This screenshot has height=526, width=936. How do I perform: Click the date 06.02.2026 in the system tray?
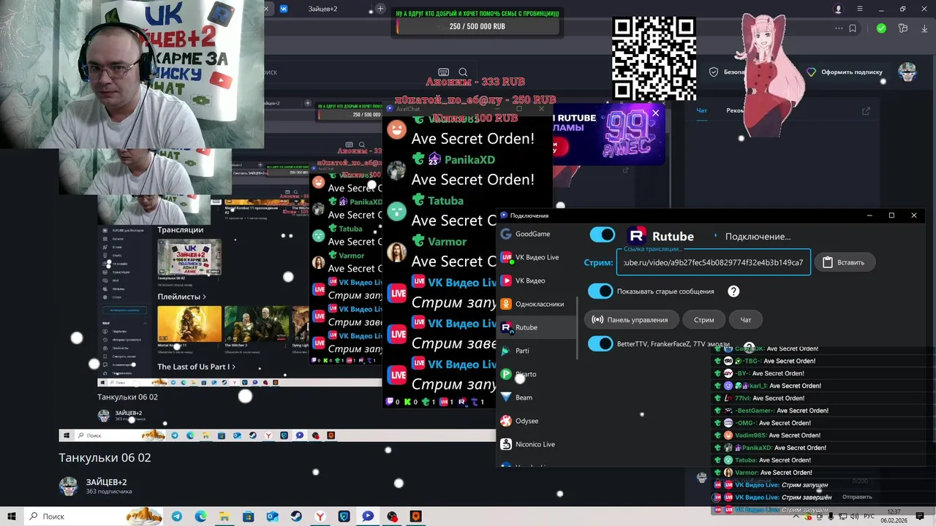click(894, 521)
